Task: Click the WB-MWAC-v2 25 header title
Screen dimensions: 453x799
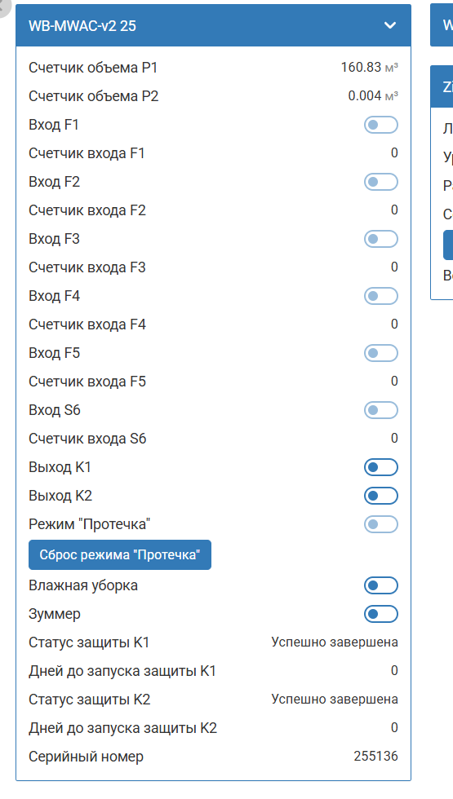Action: (x=82, y=25)
